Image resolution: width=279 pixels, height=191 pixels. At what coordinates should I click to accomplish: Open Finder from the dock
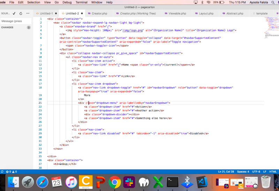[13, 182]
